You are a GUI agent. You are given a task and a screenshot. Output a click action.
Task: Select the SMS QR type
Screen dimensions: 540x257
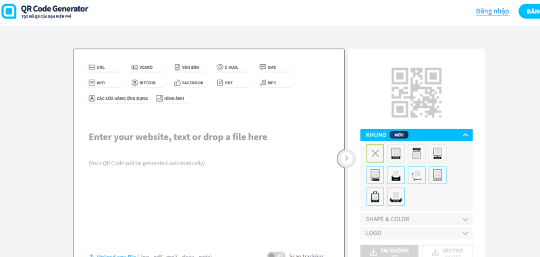tap(275, 67)
